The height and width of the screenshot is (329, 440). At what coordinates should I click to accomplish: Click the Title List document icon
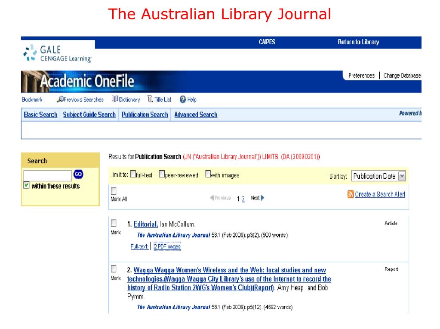(x=151, y=99)
